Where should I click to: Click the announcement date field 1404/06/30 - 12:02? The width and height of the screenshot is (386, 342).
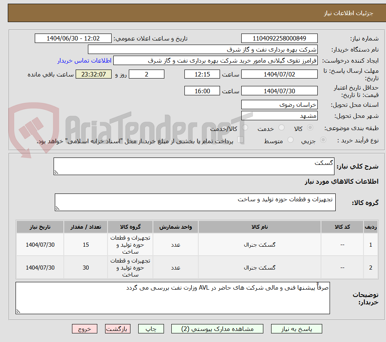73,38
